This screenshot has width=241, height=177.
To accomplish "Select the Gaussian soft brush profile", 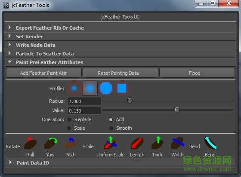I will tap(74, 88).
